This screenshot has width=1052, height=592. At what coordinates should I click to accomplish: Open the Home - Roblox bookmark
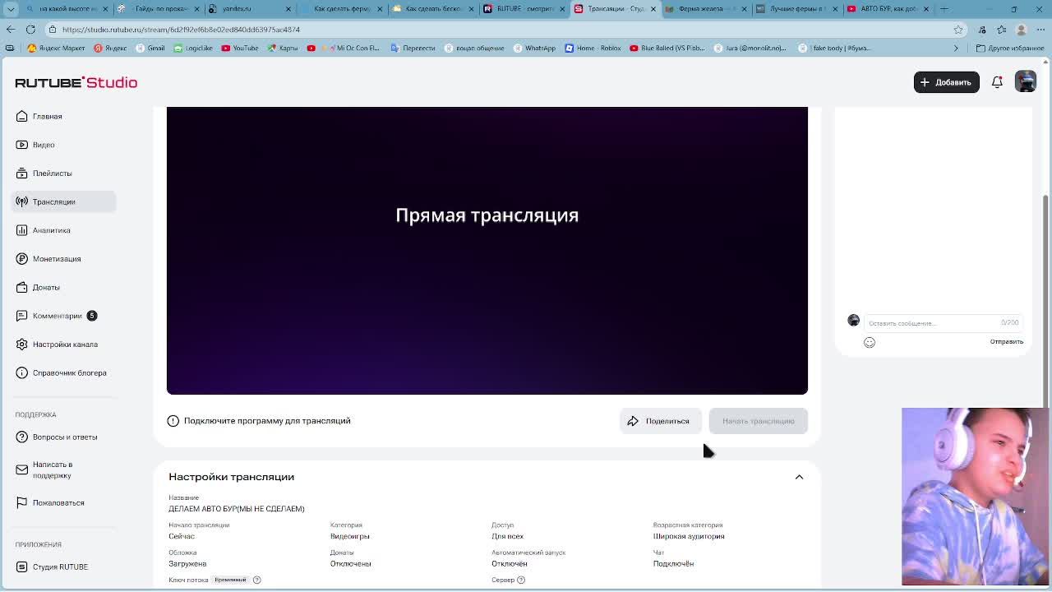click(592, 48)
